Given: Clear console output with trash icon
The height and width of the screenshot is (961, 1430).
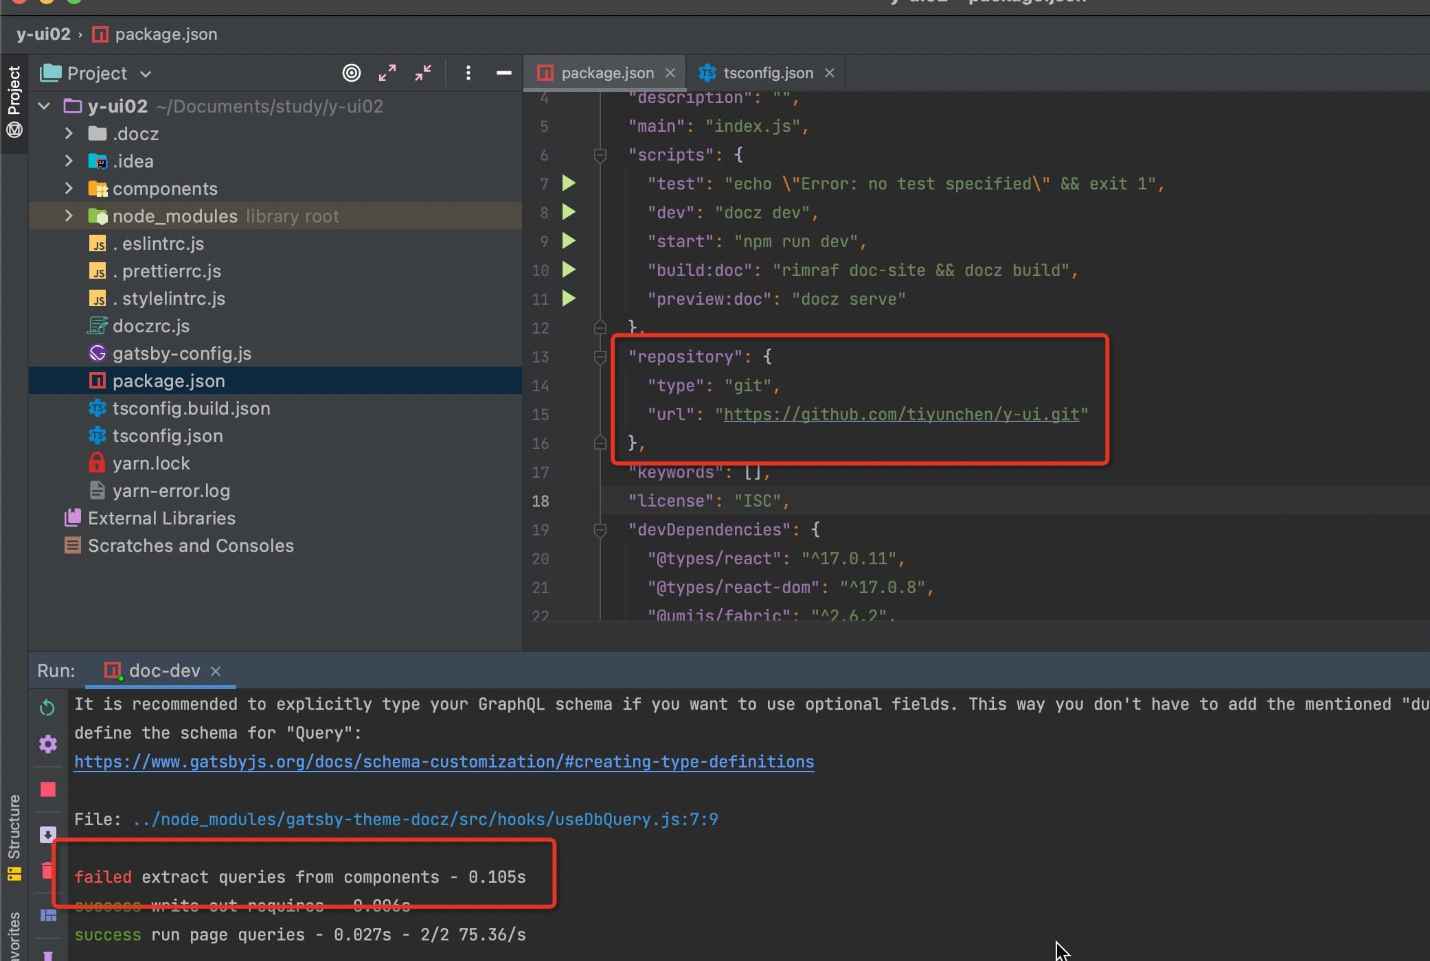Looking at the screenshot, I should click(47, 870).
